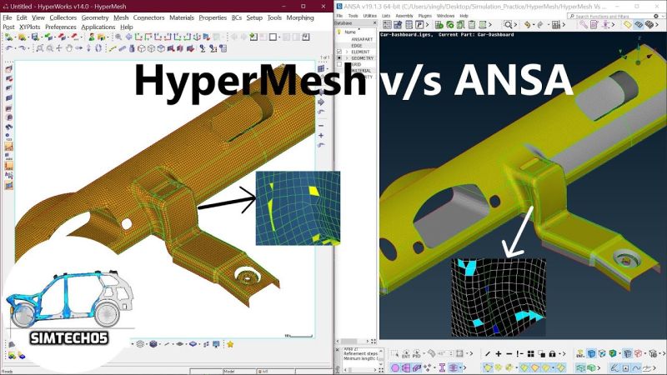Screen dimensions: 667x375
Task: Click the PID selection icon in ANSA bottom toolbar
Action: point(416,353)
